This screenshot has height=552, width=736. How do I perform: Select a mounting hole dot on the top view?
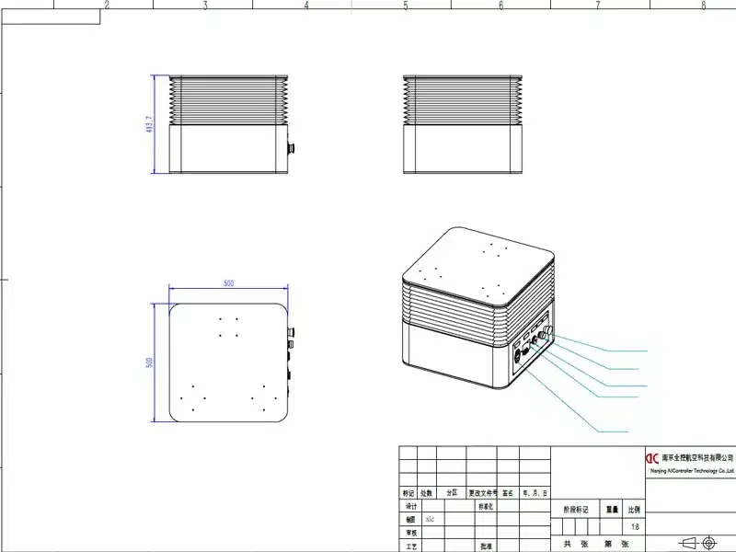(x=219, y=317)
